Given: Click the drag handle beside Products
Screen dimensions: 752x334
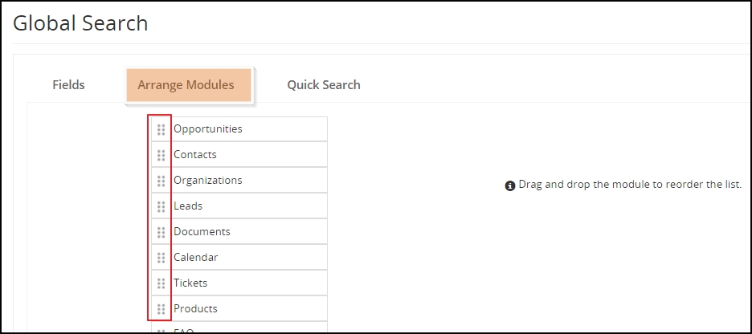Looking at the screenshot, I should click(x=161, y=309).
